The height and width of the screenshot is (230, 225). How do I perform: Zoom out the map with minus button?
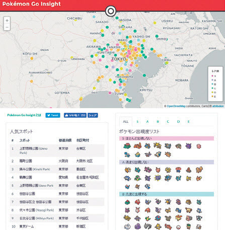coord(7,27)
